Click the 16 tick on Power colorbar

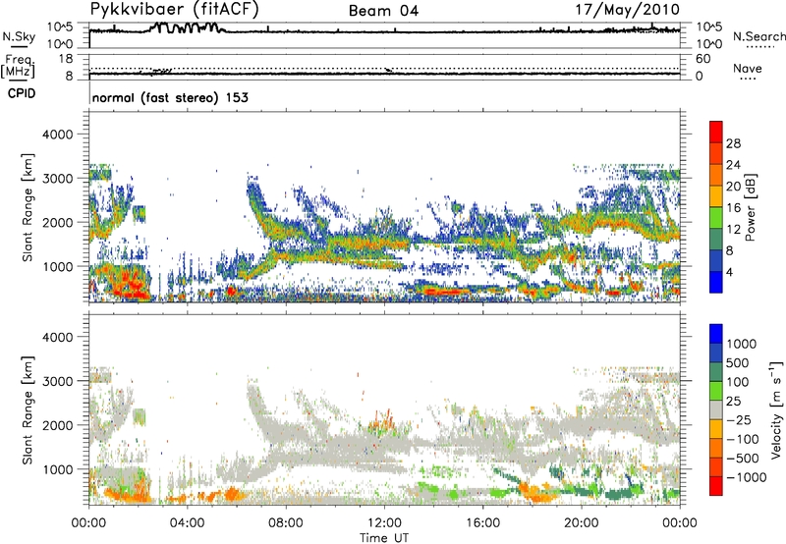733,208
